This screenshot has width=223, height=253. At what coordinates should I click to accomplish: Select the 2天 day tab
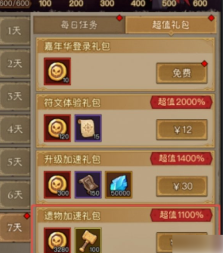point(14,63)
